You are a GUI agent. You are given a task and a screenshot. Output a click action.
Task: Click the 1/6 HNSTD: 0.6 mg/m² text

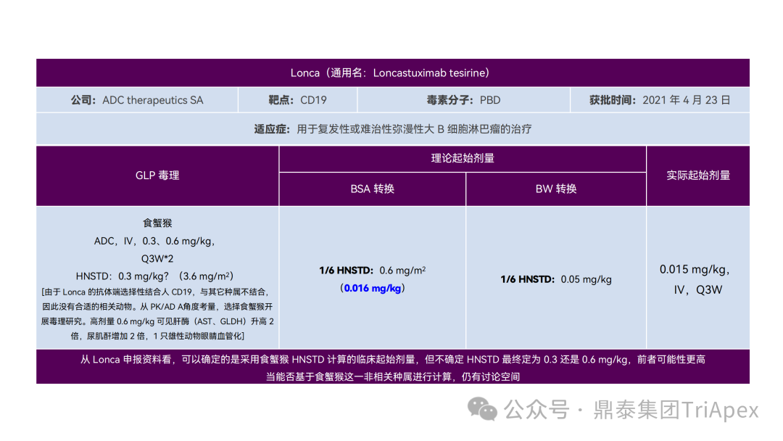[372, 270]
